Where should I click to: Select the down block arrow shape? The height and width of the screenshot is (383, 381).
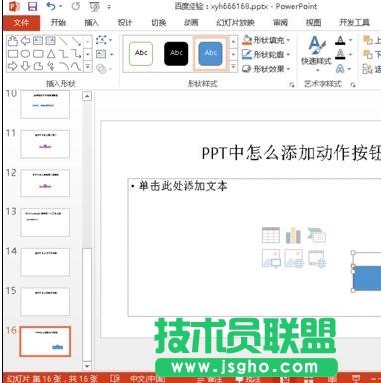pyautogui.click(x=25, y=66)
